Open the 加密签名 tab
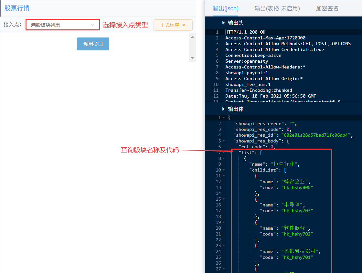Viewport: 362px width, 273px height. coord(327,8)
